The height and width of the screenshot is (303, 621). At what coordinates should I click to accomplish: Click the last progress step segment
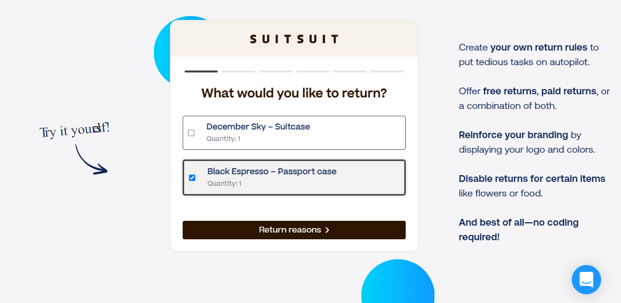coord(387,71)
